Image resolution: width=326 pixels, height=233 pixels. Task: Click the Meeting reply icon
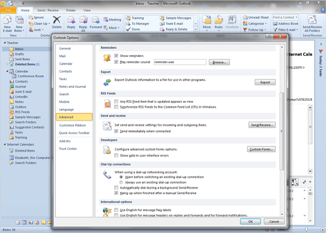106,19
